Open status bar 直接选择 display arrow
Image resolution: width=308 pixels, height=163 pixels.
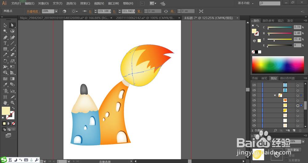click(131, 161)
